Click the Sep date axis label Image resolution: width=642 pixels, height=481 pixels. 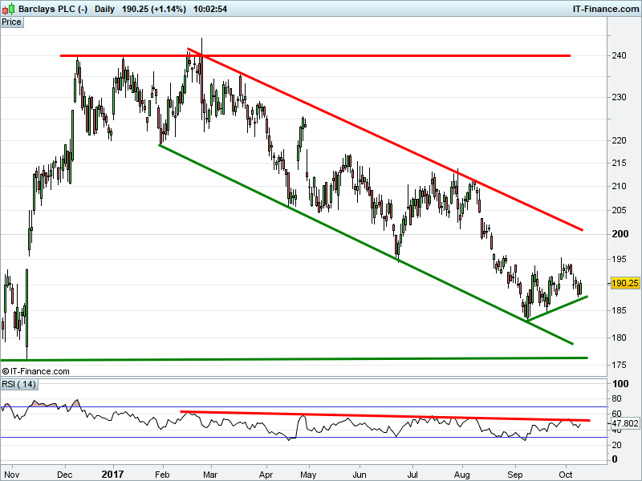(x=515, y=475)
